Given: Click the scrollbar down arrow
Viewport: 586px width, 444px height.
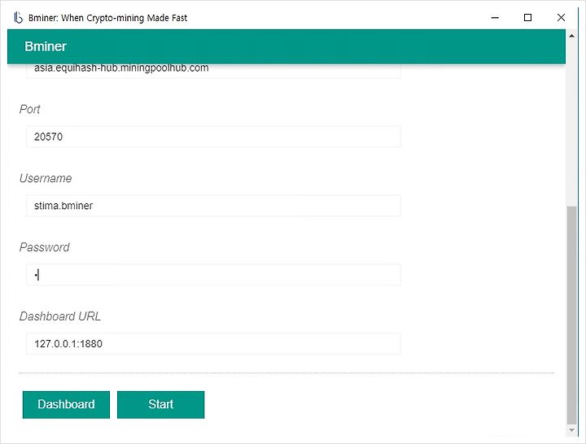Looking at the screenshot, I should tap(571, 430).
